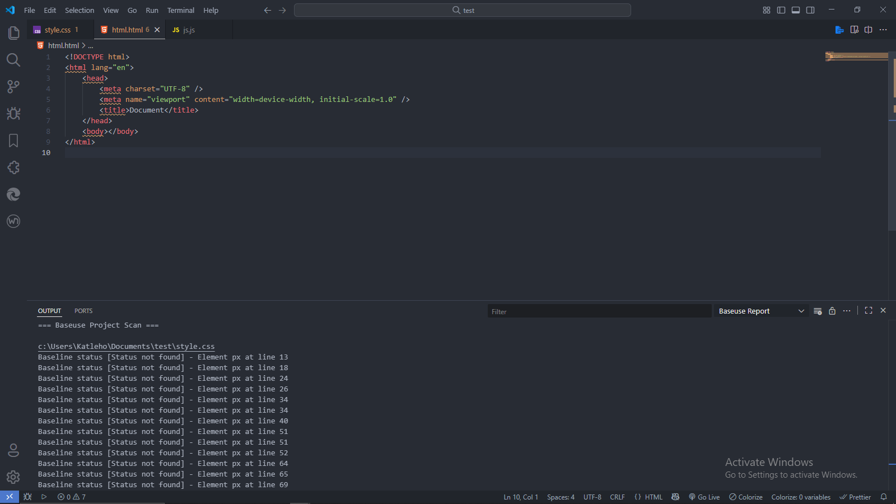Click Ln 10, Col 1 go to line
Screen dimensions: 896x504
(x=521, y=497)
